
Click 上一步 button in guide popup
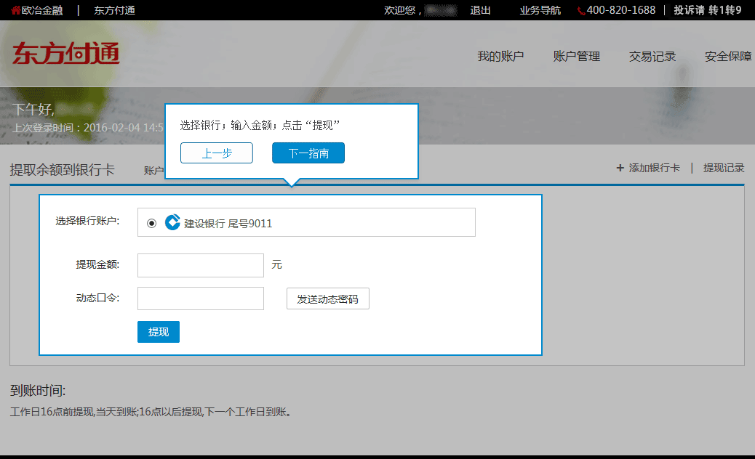217,153
